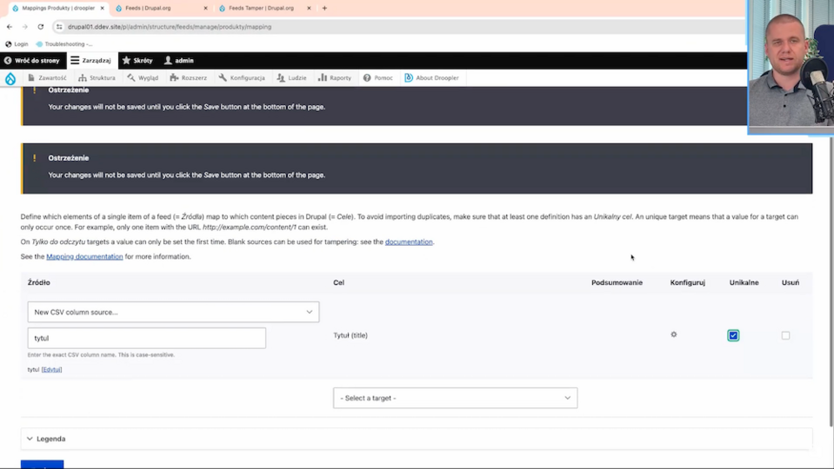Toggle the Zarządzaj menu
834x469 pixels.
pos(91,61)
